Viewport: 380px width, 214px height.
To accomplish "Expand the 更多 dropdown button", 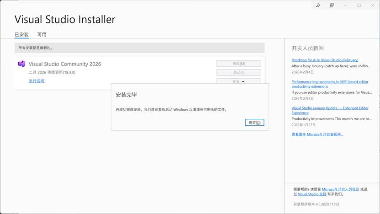I will tap(239, 81).
